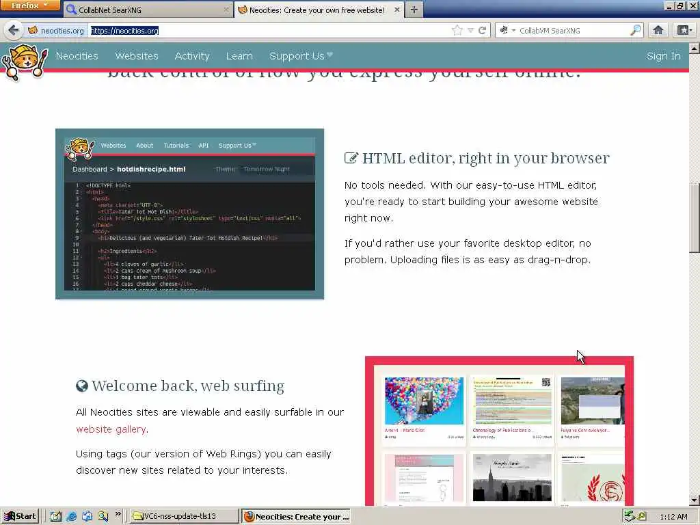Click the search magnifier in search box
Viewport: 700px width, 525px height.
click(635, 30)
